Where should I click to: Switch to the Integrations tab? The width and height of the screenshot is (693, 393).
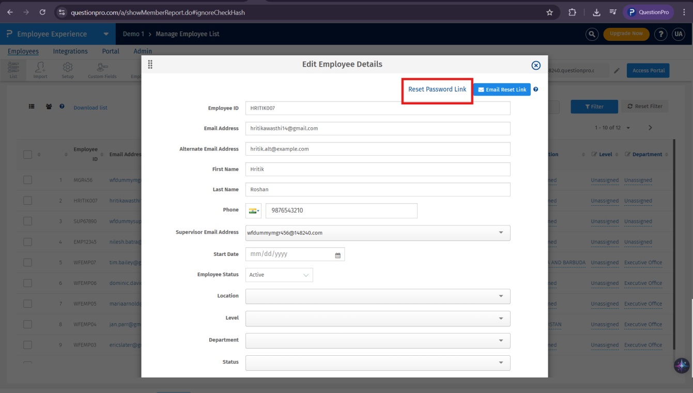click(x=70, y=51)
